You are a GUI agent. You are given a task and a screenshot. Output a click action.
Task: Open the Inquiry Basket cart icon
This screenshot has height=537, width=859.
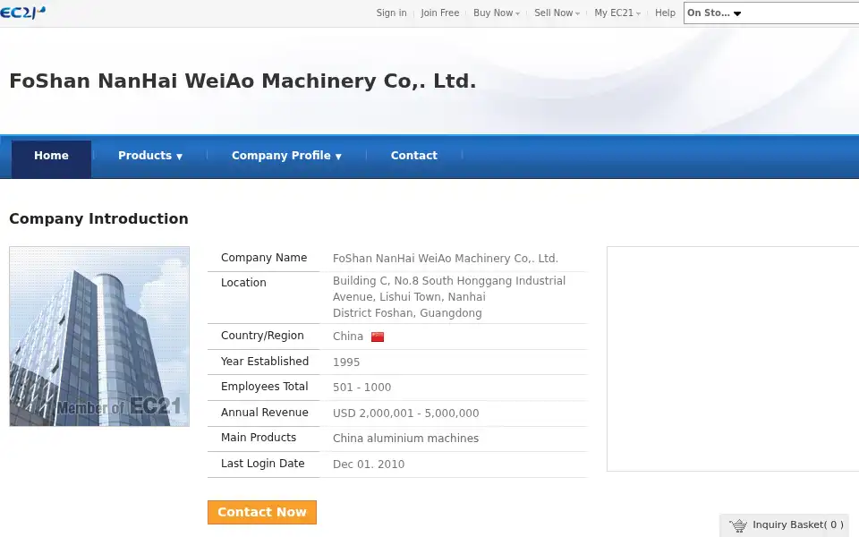click(x=738, y=525)
